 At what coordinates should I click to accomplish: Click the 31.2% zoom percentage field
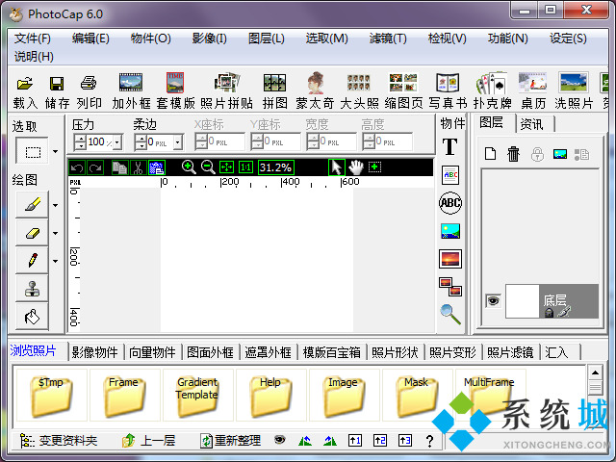276,167
